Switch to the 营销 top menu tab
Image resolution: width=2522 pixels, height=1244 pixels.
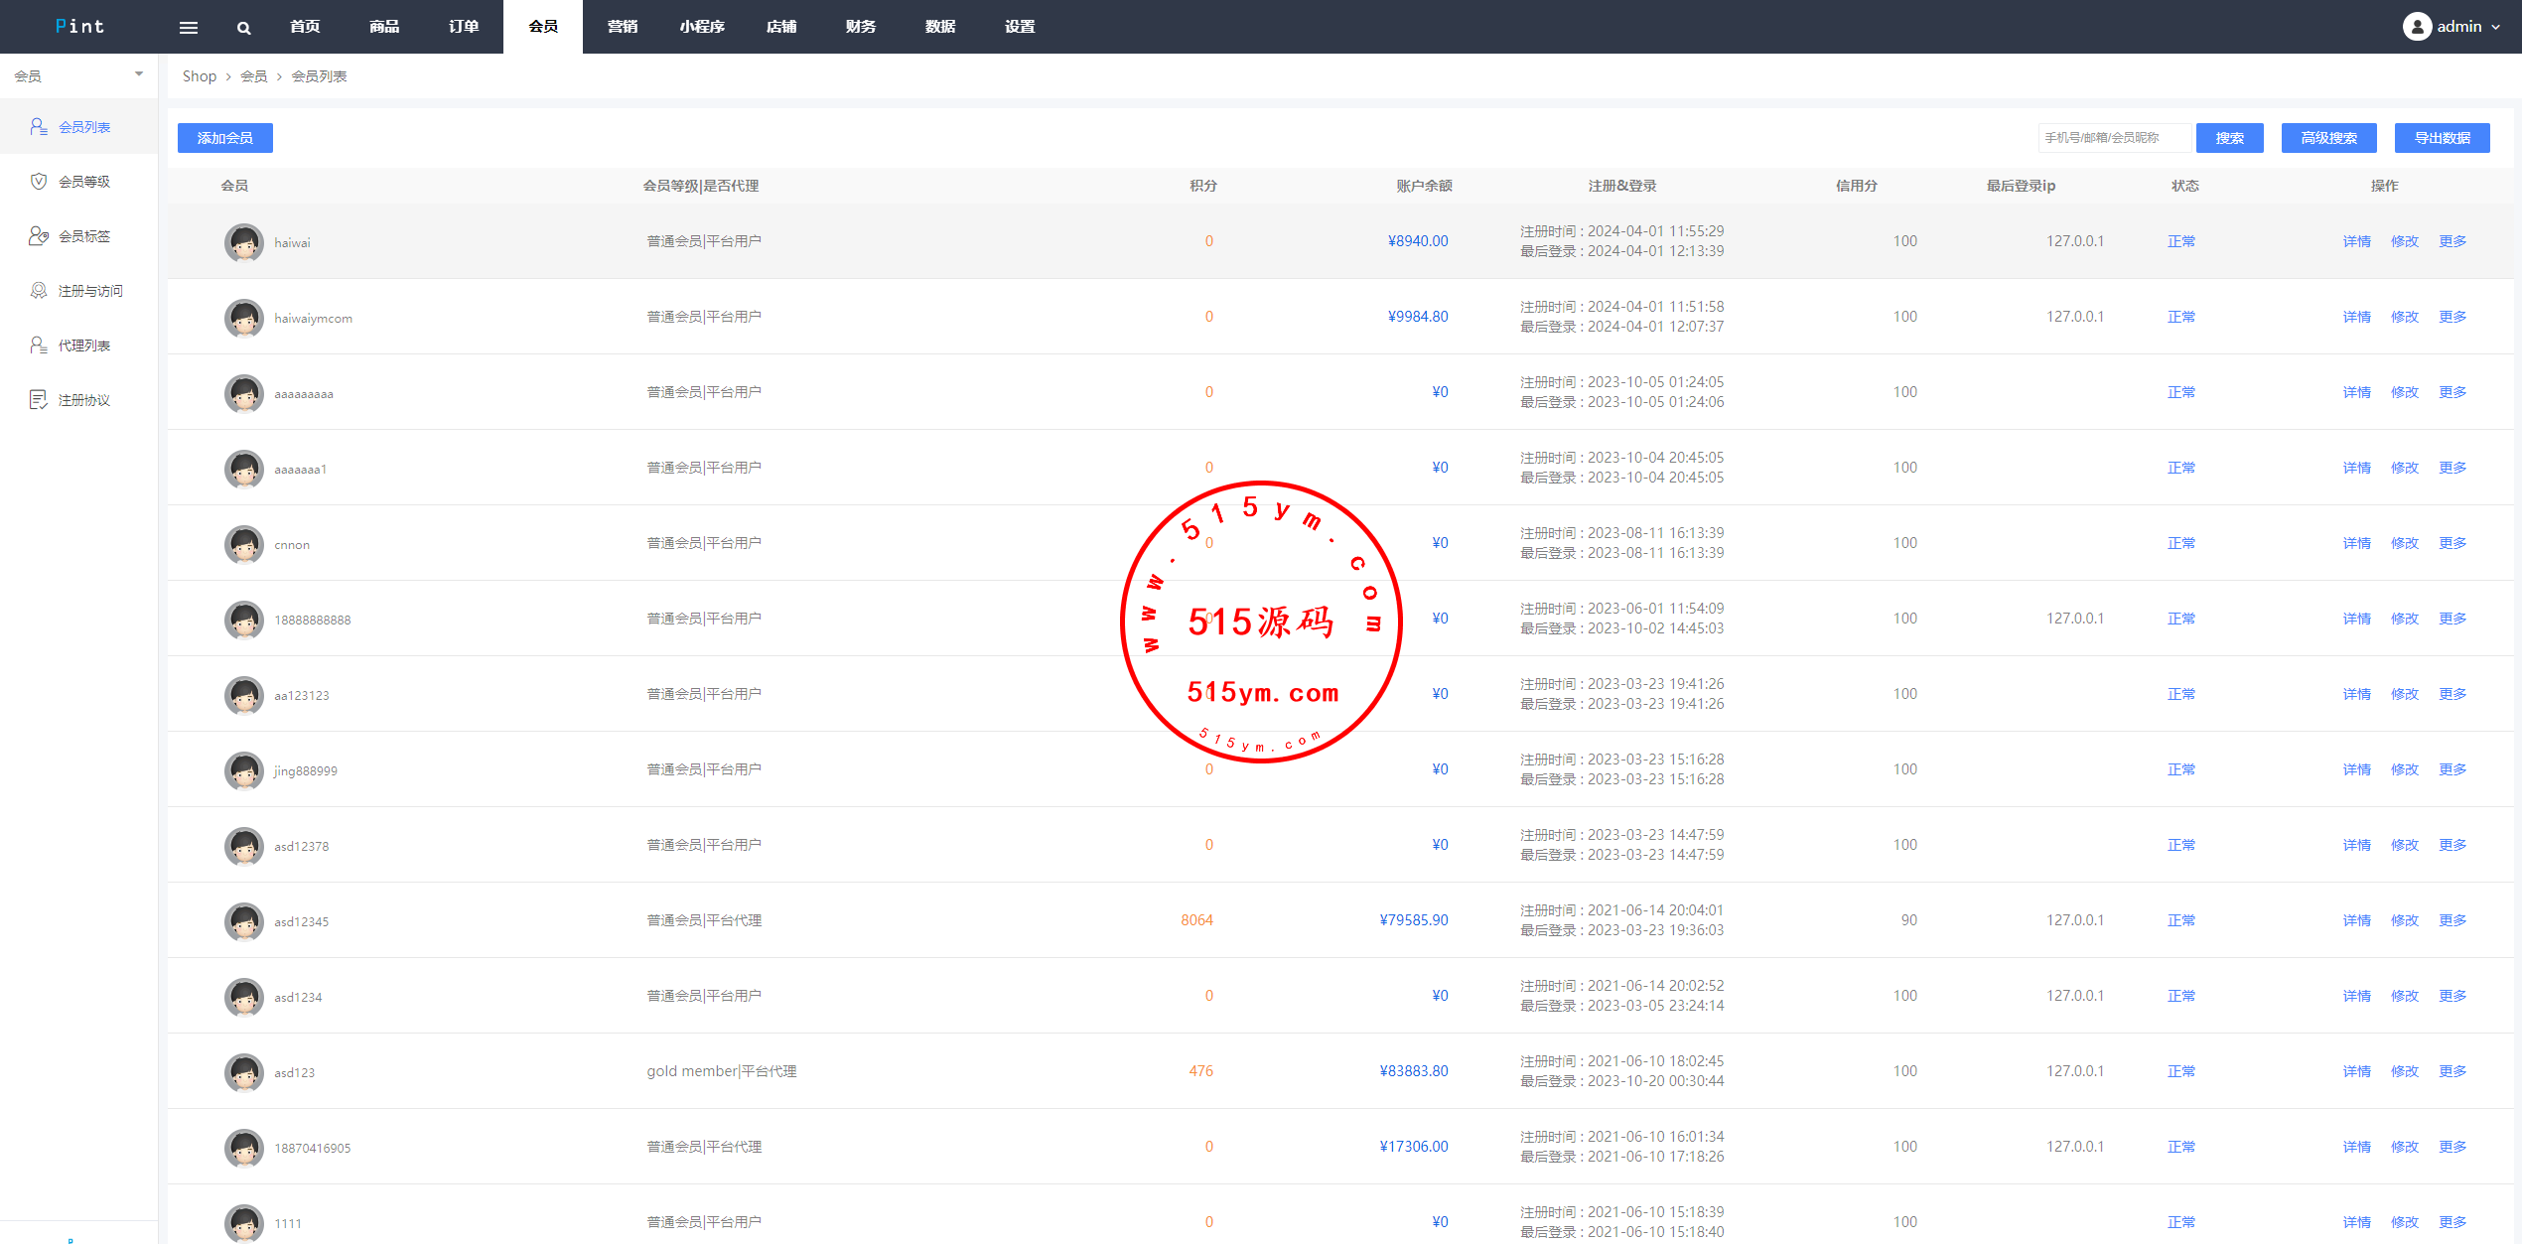pyautogui.click(x=622, y=27)
